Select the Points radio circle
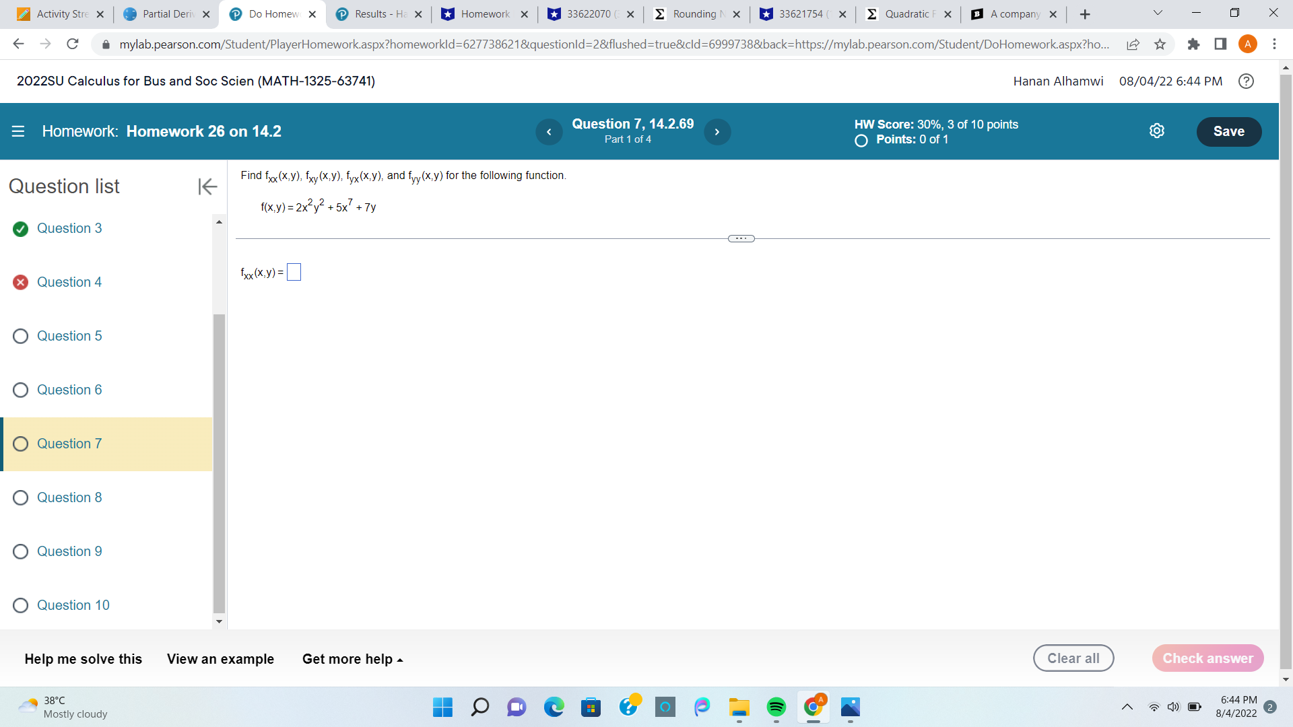This screenshot has width=1293, height=727. pos(860,141)
